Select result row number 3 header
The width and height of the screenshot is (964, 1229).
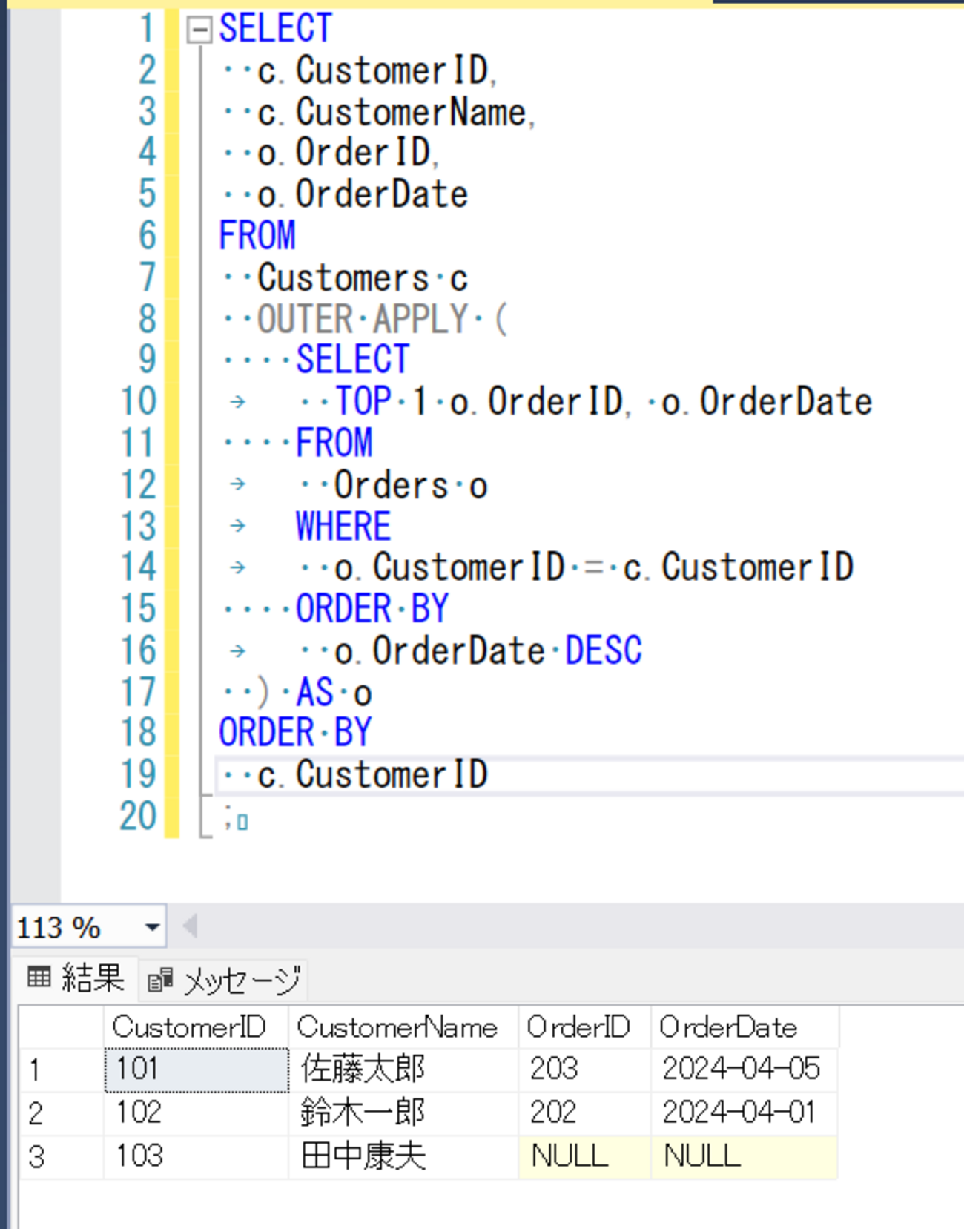pos(61,1157)
